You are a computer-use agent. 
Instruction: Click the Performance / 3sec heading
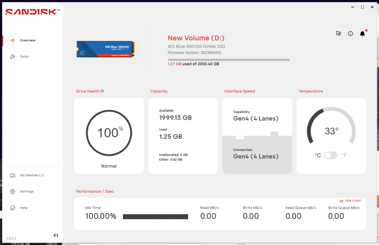click(95, 191)
